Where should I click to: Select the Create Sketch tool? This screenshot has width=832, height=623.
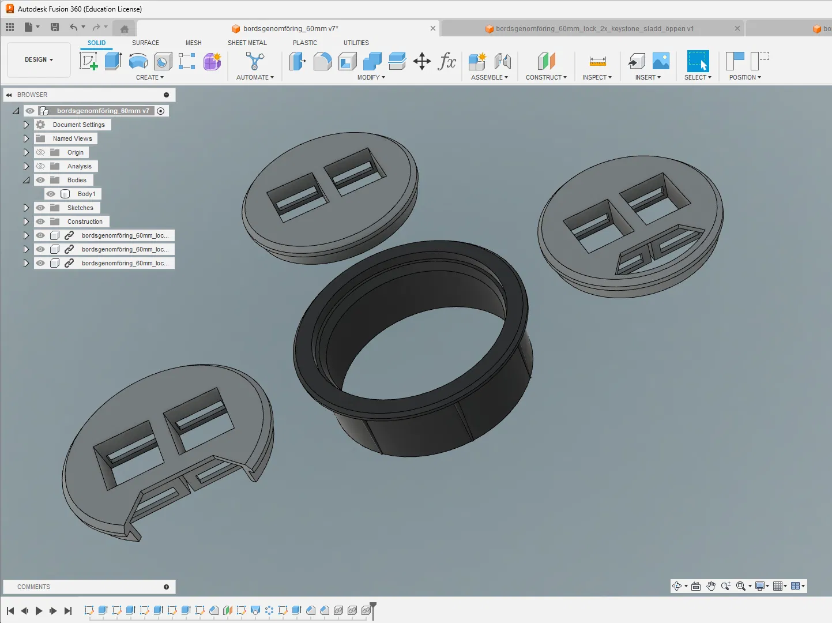(x=88, y=61)
